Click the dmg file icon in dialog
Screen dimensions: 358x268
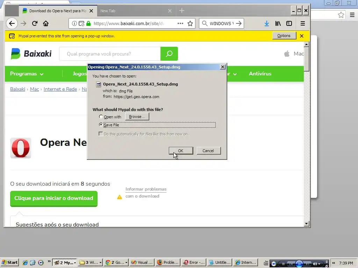click(98, 84)
